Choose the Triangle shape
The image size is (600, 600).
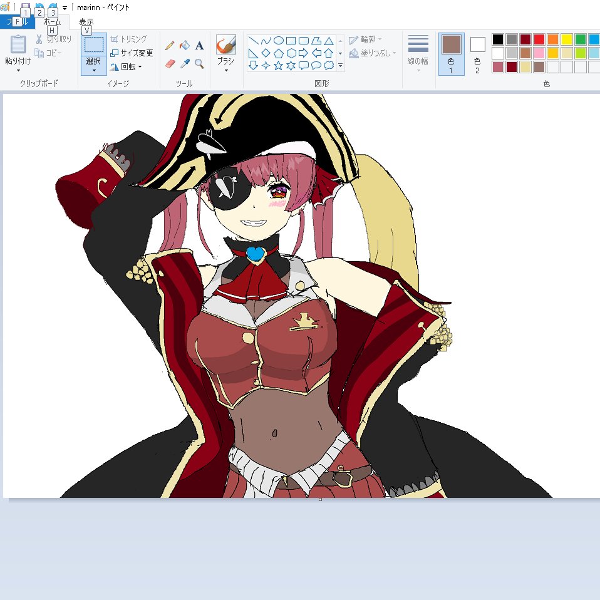tap(329, 41)
